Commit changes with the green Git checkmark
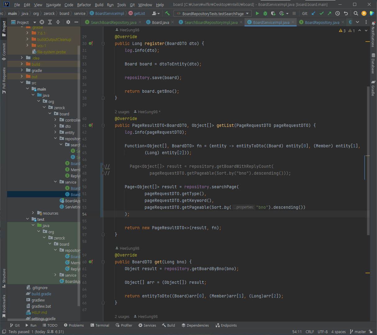This screenshot has width=377, height=335. tap(321, 13)
